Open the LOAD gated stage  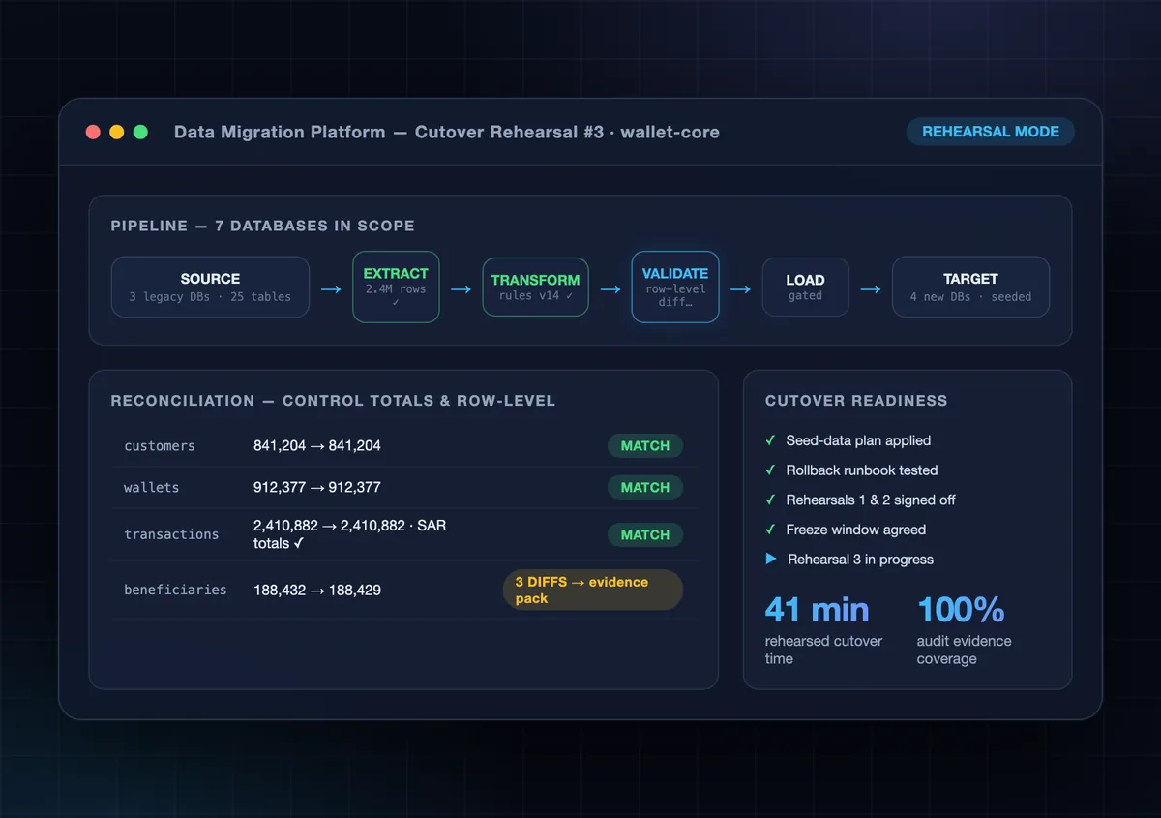coord(805,287)
